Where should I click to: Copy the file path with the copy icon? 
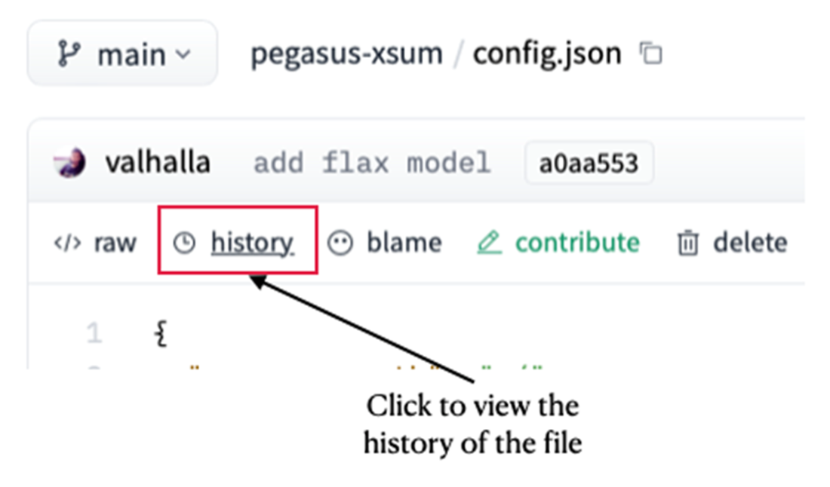click(650, 54)
